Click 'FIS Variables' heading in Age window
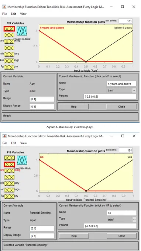141x251 pixels. coord(15,23)
